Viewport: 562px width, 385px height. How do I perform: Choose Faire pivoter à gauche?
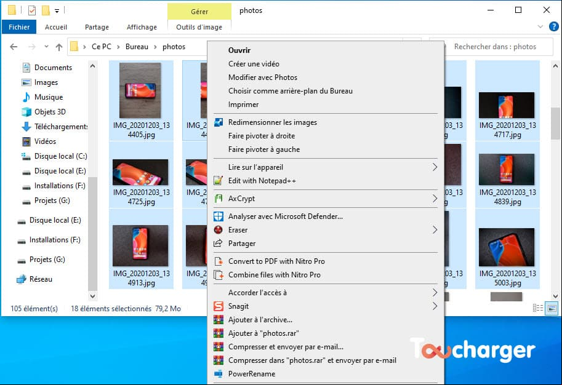click(x=326, y=149)
